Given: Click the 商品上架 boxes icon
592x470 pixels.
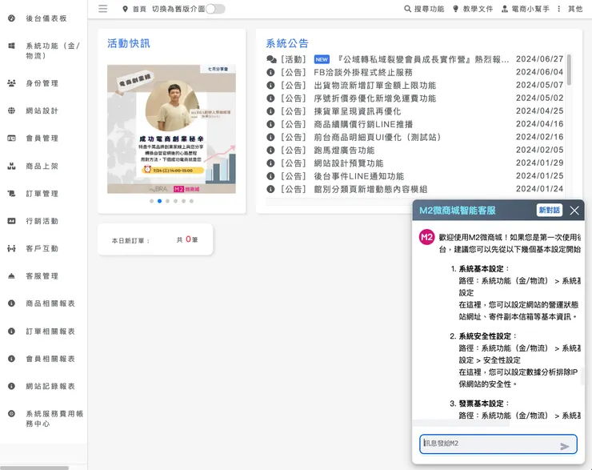Looking at the screenshot, I should (x=11, y=166).
